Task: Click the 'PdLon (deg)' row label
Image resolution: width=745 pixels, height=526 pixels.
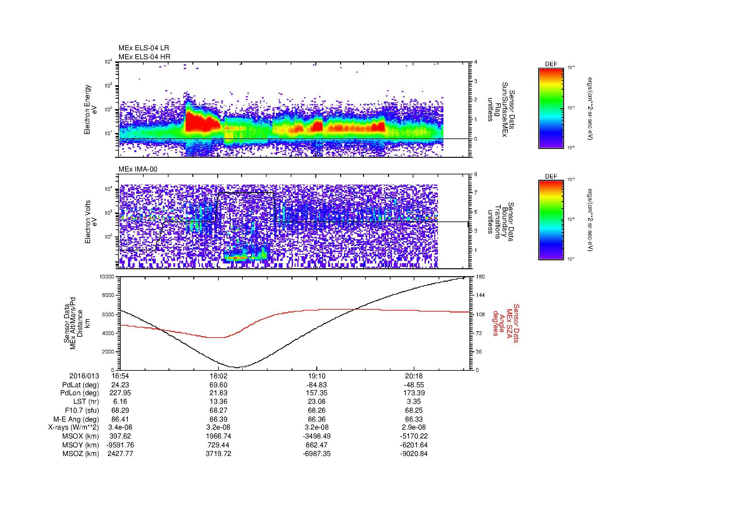Action: tap(80, 393)
